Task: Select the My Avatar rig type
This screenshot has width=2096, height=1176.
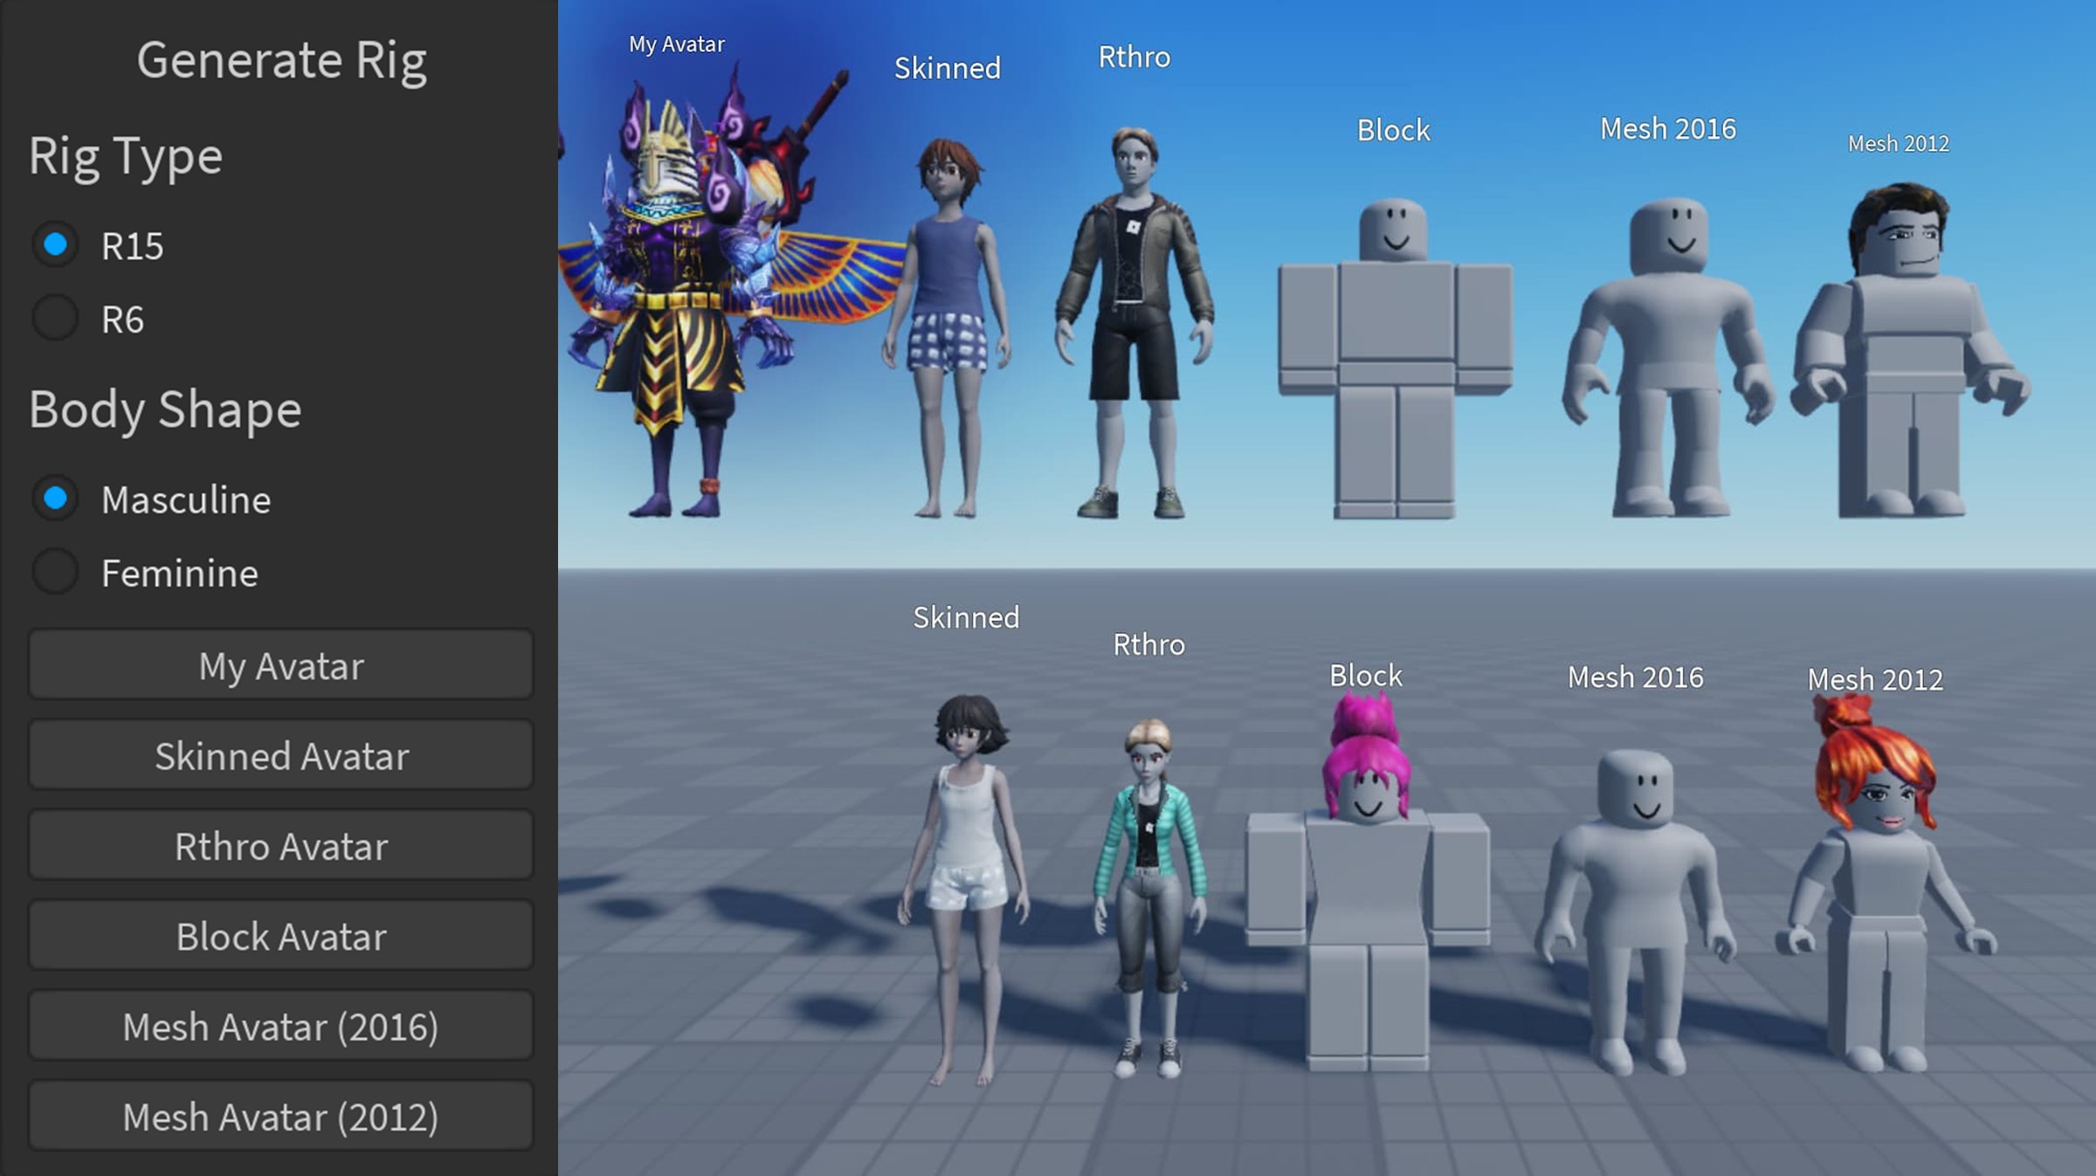Action: pos(280,665)
